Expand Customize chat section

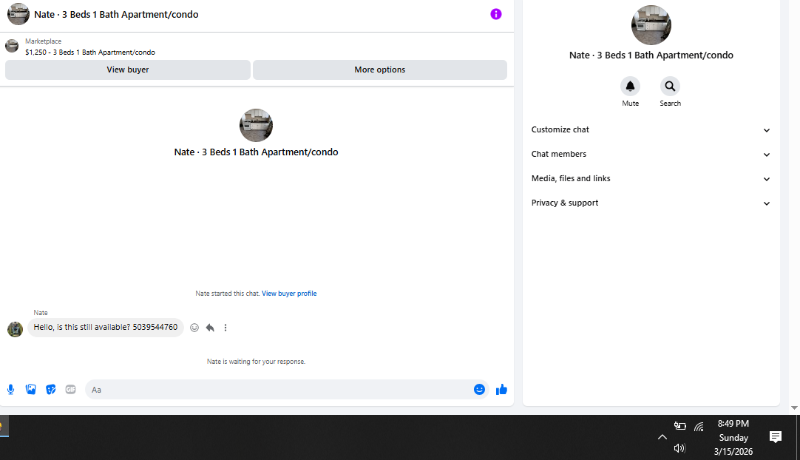pyautogui.click(x=651, y=129)
